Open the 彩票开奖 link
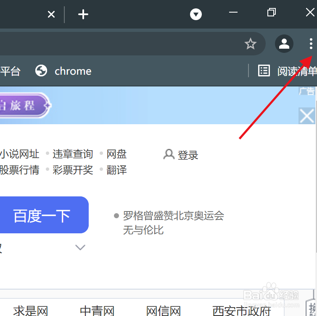Screen dimensions: 317x316 [73, 170]
